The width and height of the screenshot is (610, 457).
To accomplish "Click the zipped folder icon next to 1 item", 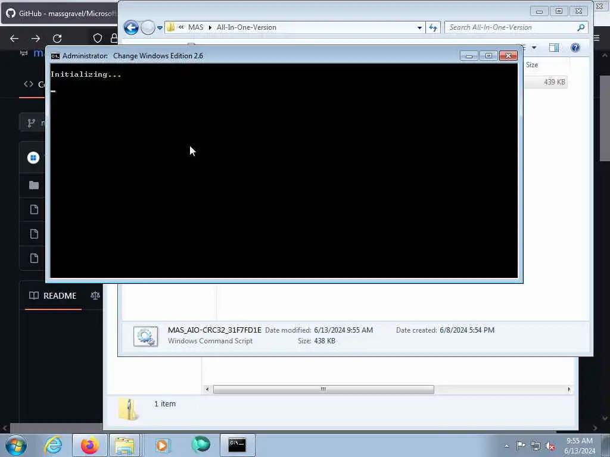I will (x=128, y=409).
